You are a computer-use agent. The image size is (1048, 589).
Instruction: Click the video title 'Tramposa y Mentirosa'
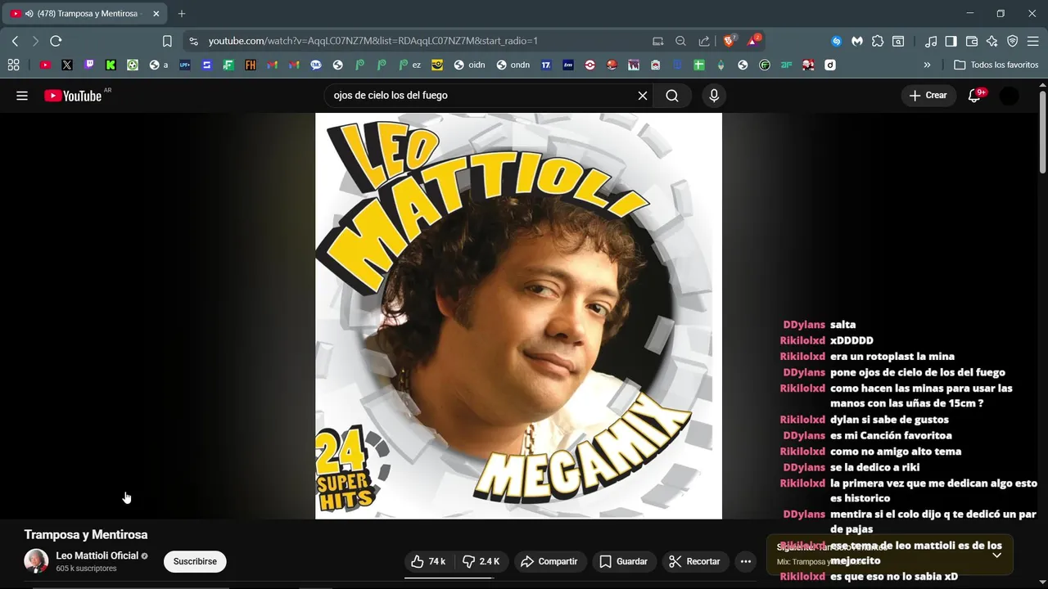click(86, 534)
